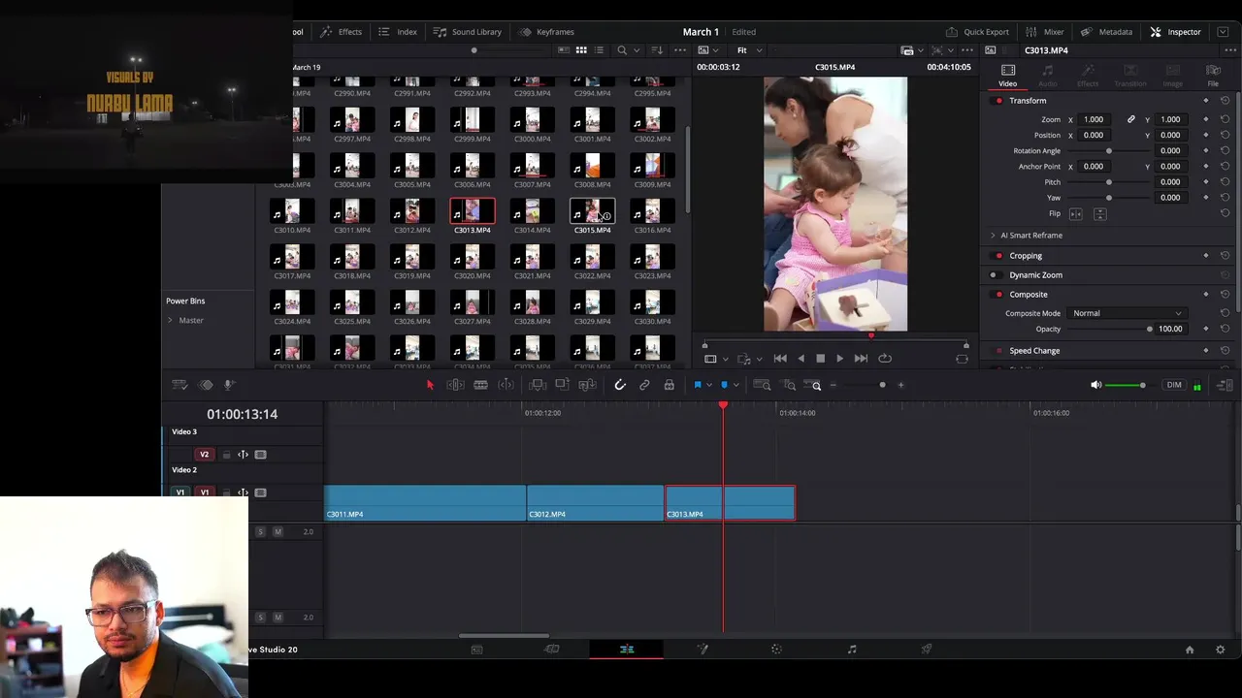Select the Blade Edit Mode tool
The image size is (1242, 698).
tap(480, 385)
